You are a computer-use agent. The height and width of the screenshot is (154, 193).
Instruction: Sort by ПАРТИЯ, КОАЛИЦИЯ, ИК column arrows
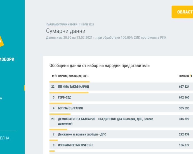87,76
